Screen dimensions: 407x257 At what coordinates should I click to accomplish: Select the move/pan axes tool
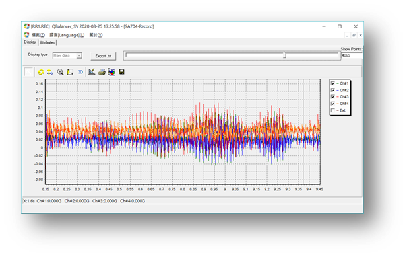click(x=50, y=72)
